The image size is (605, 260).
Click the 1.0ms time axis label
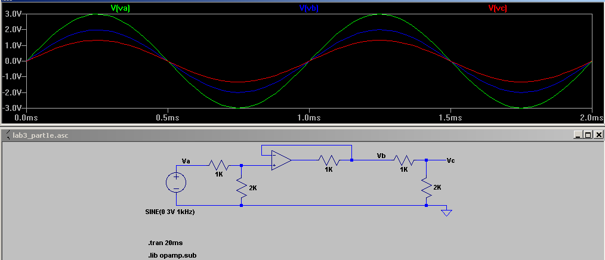coord(308,117)
